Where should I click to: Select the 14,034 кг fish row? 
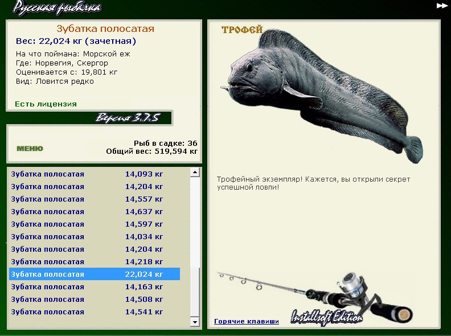[x=95, y=237]
